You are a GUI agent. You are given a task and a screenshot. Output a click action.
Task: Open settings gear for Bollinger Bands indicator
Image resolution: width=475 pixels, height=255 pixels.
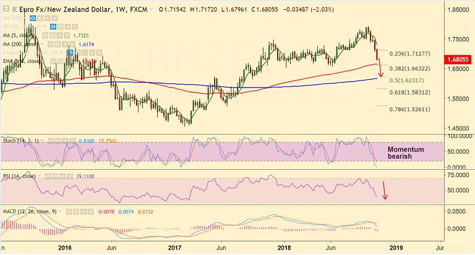click(x=60, y=27)
